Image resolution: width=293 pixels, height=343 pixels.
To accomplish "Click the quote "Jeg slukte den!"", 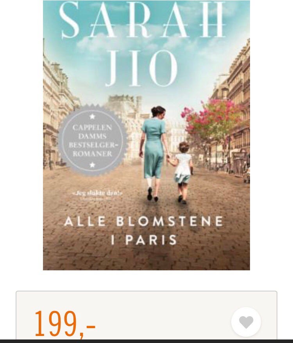I will 97,193.
